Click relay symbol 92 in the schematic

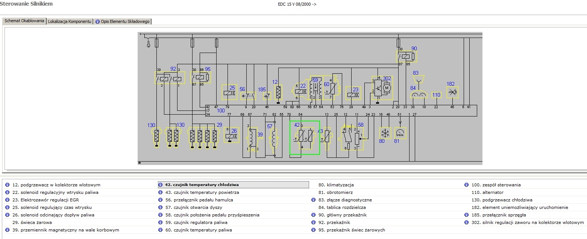170,78
